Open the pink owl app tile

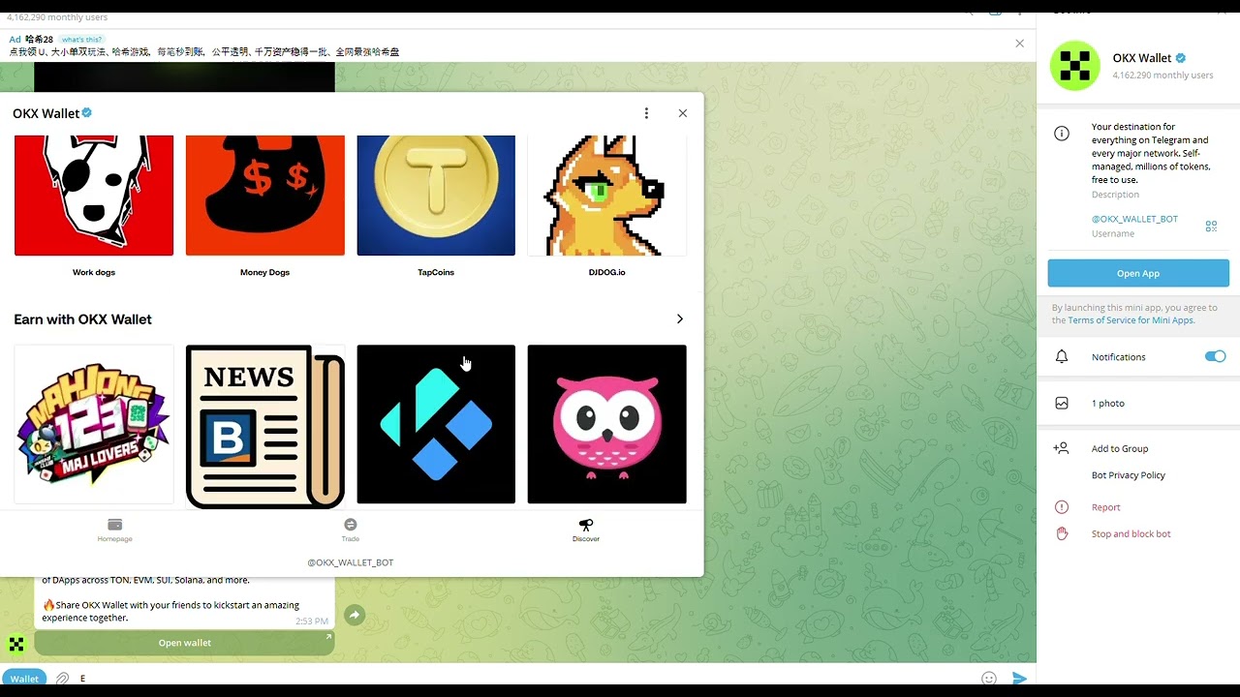(x=607, y=424)
